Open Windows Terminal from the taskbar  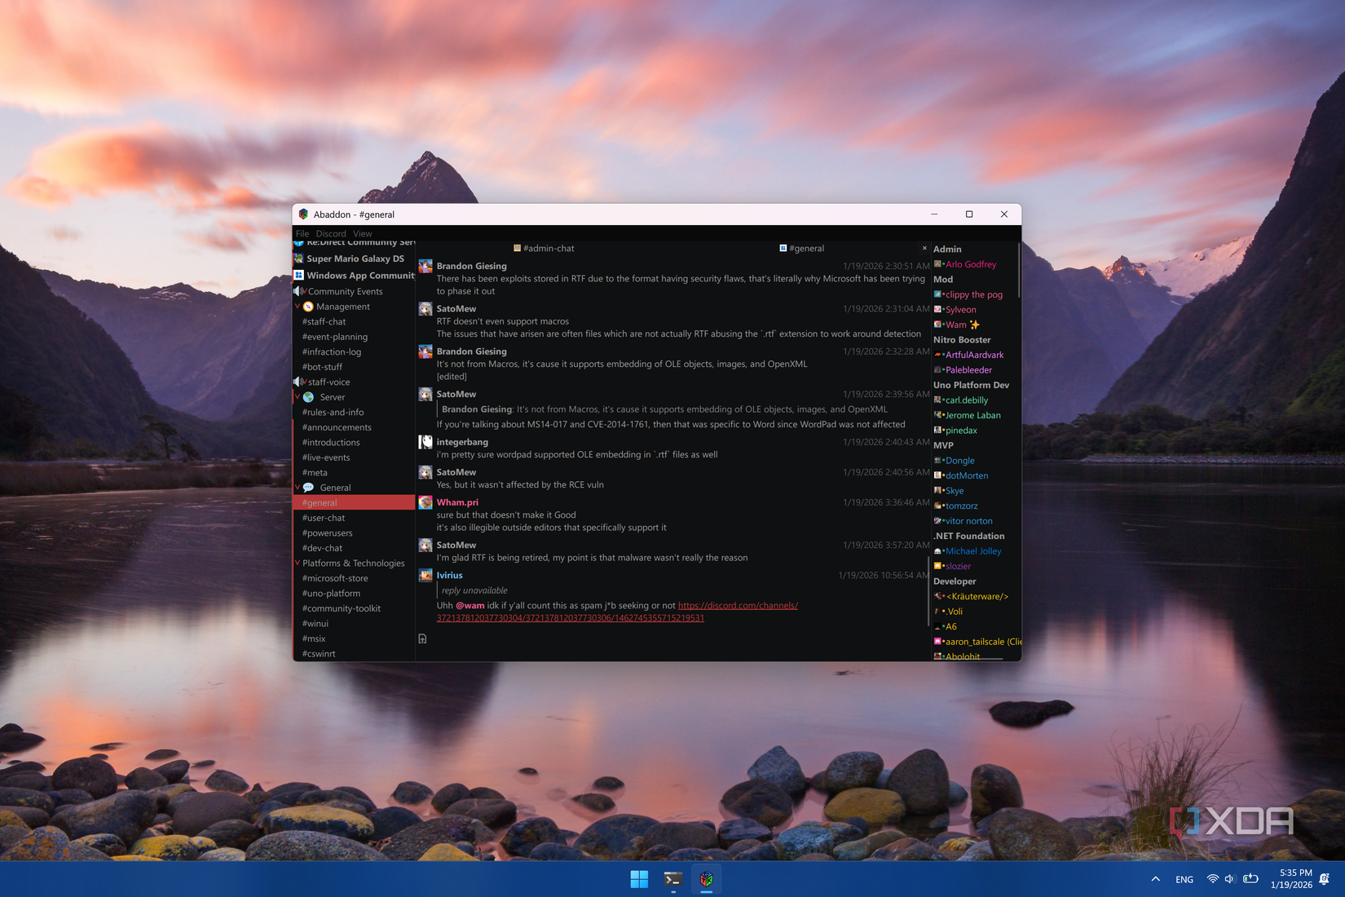pos(672,879)
